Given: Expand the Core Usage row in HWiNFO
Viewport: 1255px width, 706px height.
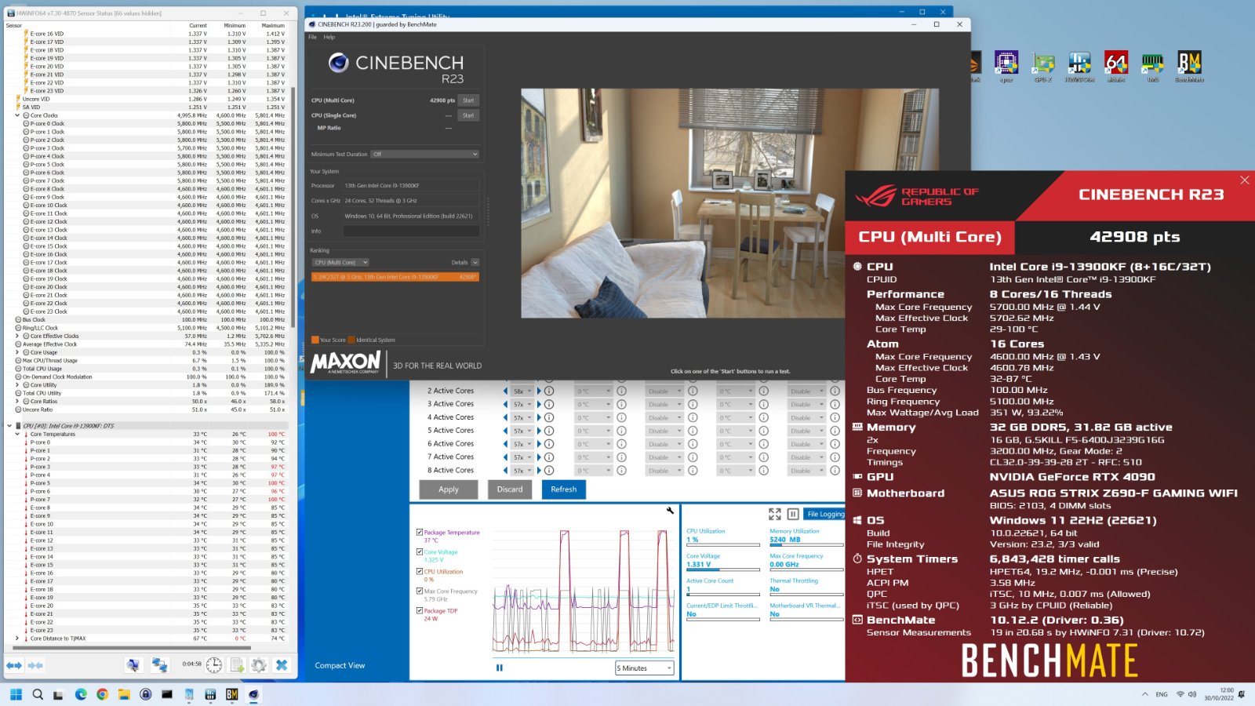Looking at the screenshot, I should tap(17, 352).
